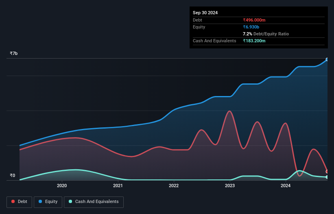Click the teal Cash And Equivalents dot
Image resolution: width=334 pixels, height=214 pixels.
click(70, 201)
